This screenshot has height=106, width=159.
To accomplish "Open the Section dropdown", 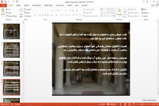I will 28,16.
